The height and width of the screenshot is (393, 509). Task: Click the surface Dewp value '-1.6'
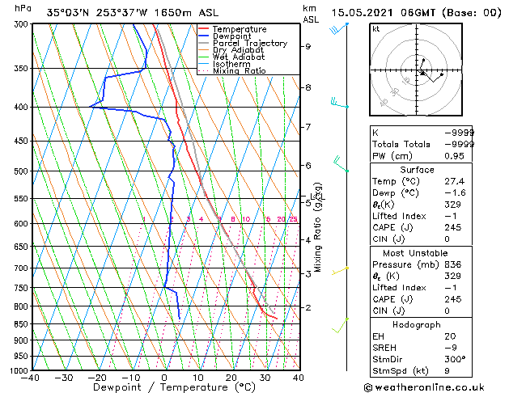[455, 193]
